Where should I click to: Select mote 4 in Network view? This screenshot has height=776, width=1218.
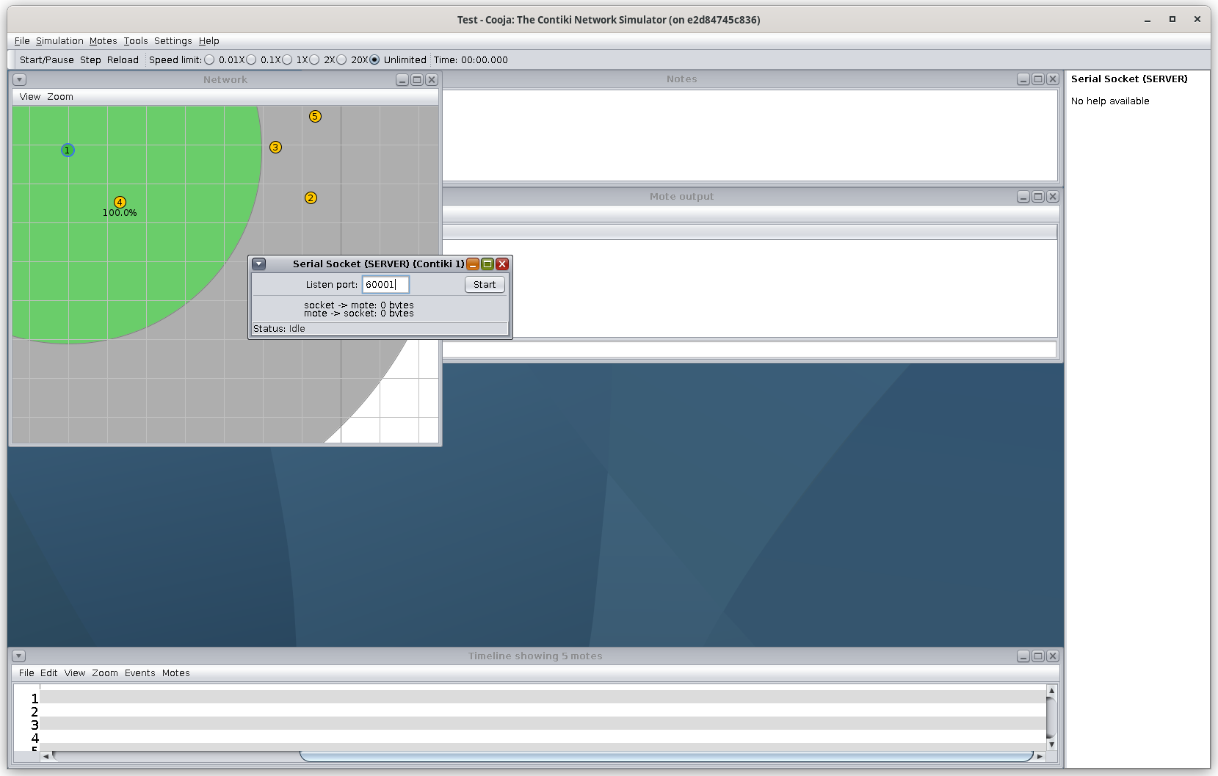click(x=120, y=202)
